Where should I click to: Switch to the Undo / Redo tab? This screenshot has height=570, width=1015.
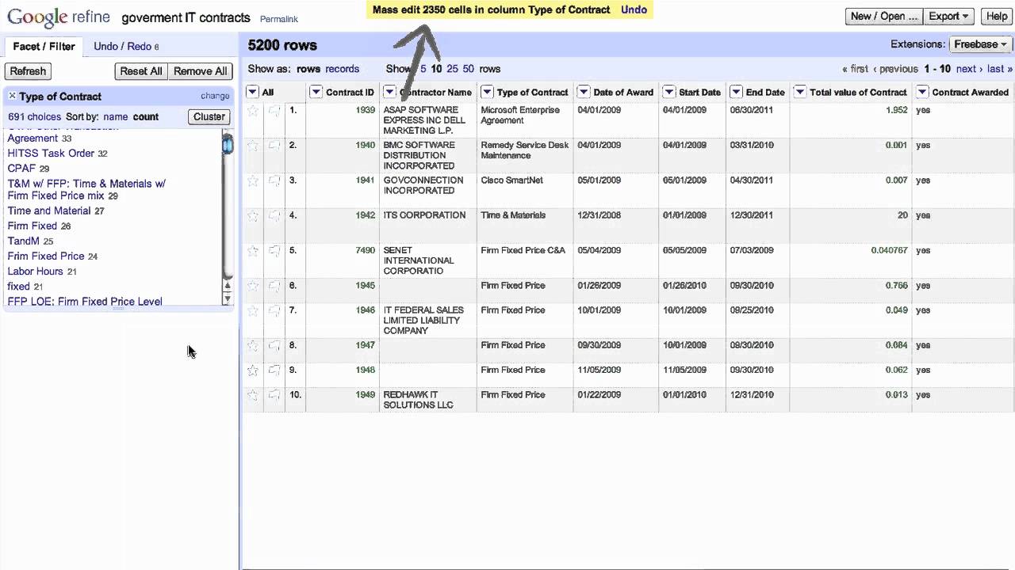point(125,46)
